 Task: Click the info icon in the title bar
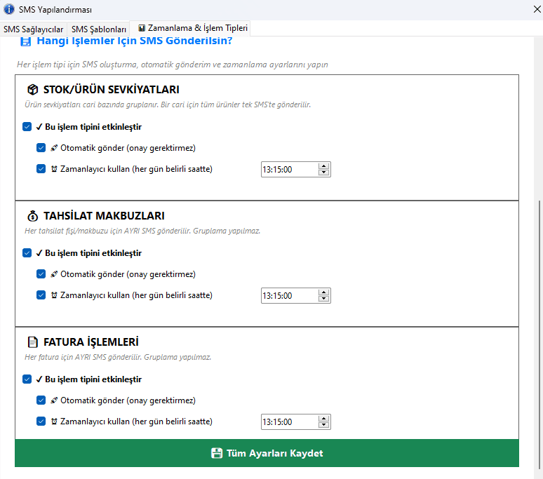click(x=9, y=10)
